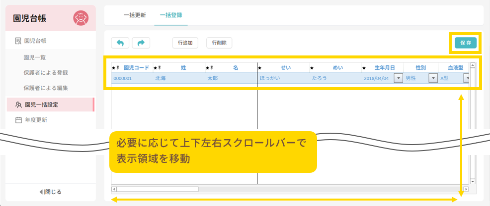
Task: Click the 行削除 button
Action: tap(219, 43)
